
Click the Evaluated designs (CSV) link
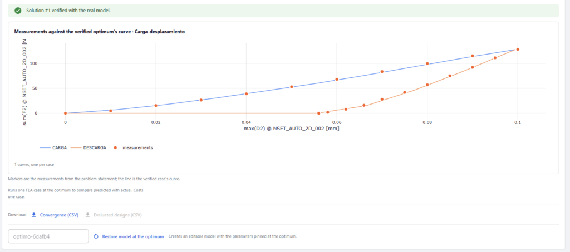[x=117, y=215]
